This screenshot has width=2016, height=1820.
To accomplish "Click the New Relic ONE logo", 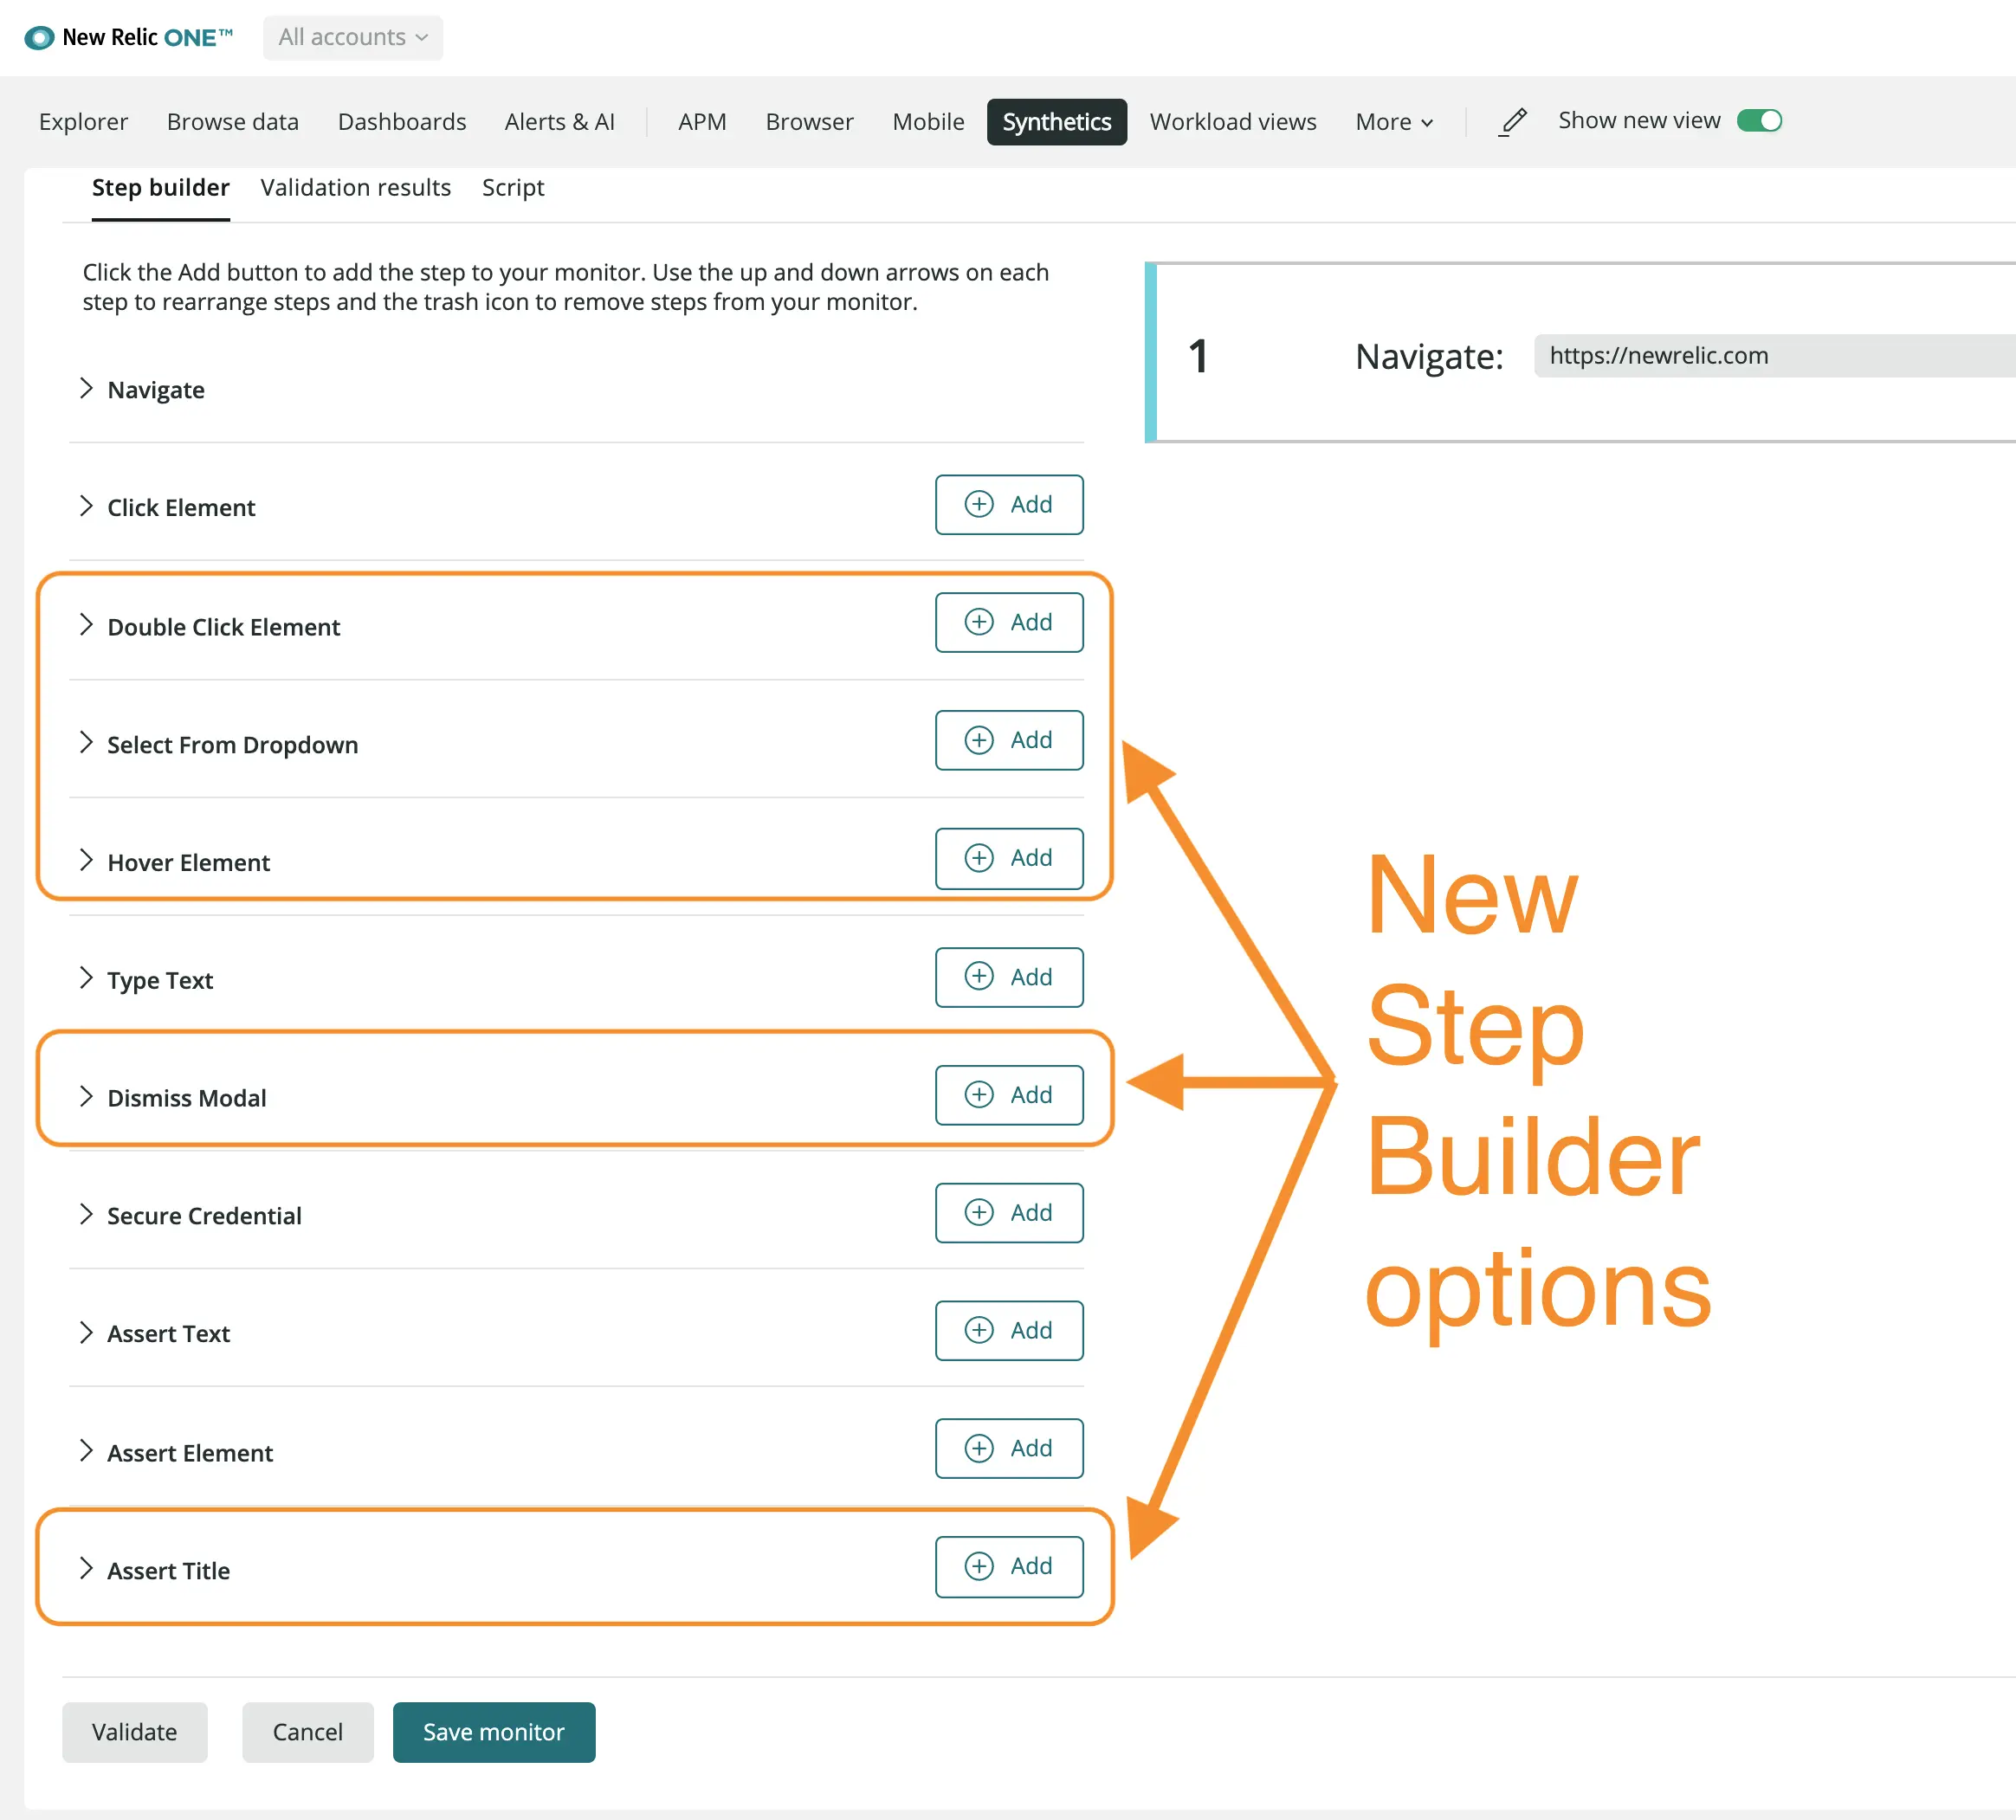I will 128,37.
